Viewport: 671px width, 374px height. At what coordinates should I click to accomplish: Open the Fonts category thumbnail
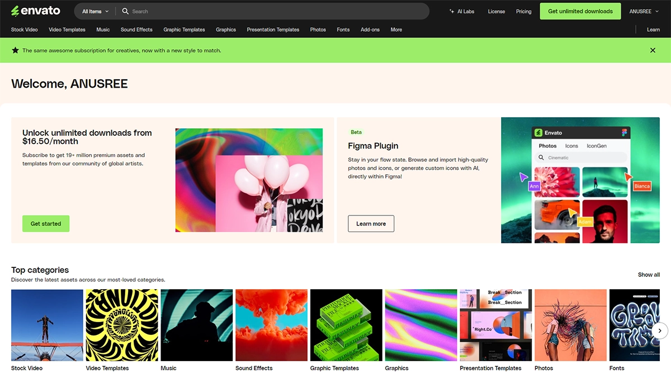(x=635, y=325)
